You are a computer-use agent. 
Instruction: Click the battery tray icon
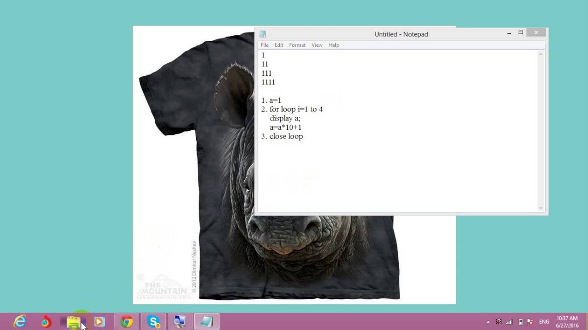(x=520, y=322)
